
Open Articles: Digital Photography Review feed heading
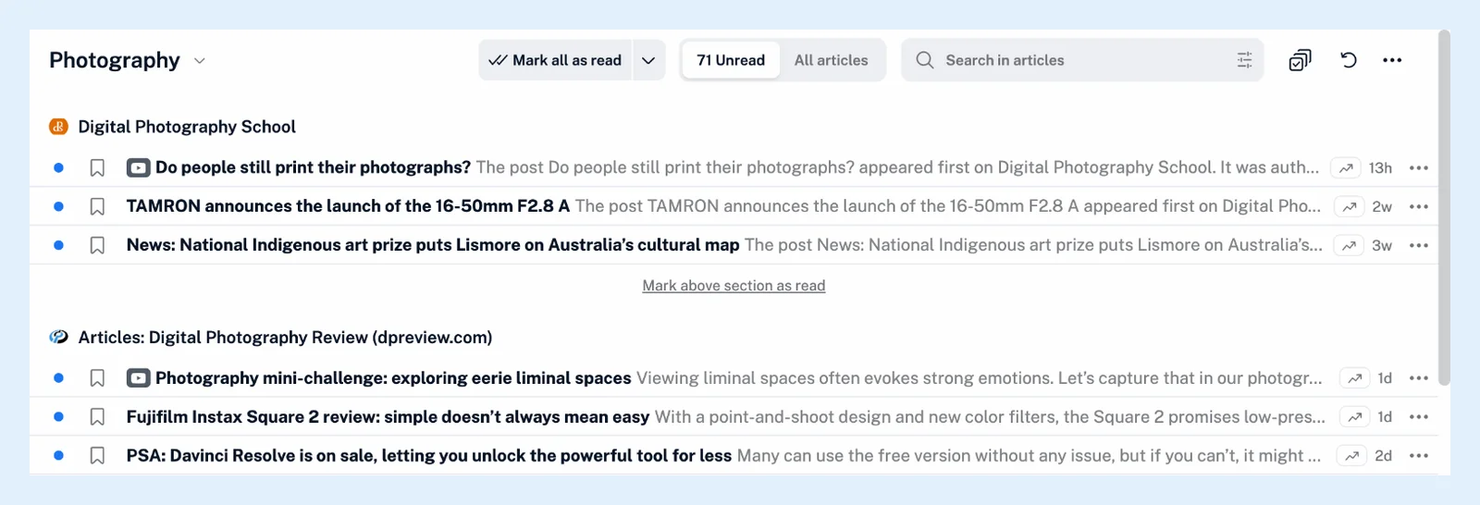coord(285,338)
